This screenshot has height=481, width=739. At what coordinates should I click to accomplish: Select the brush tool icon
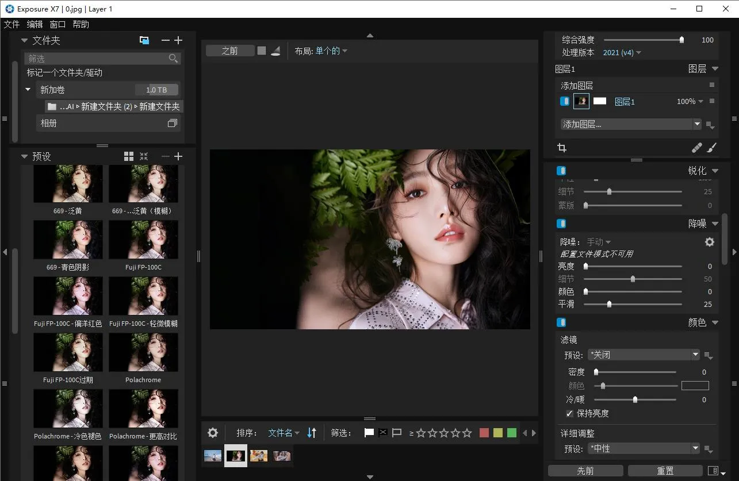pyautogui.click(x=711, y=148)
